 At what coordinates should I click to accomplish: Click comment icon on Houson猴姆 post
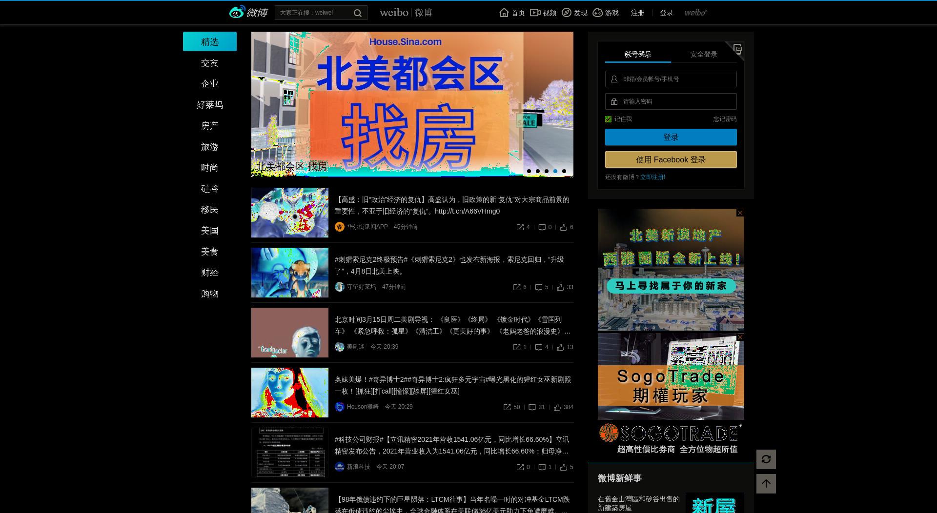coord(532,407)
